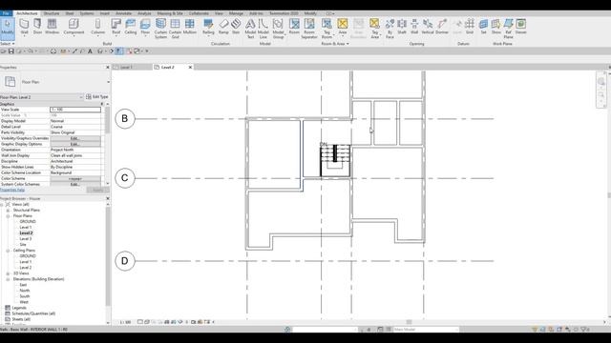Choose the Ref Plane tool
This screenshot has width=611, height=343.
(x=508, y=29)
